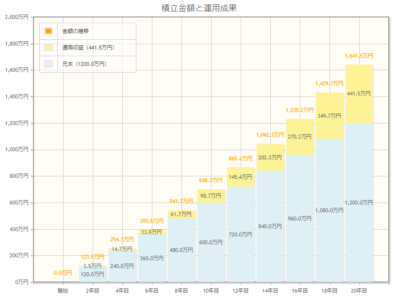Click the 1,042.3万円 total label above the 14年目 bar
The height and width of the screenshot is (297, 396).
270,135
